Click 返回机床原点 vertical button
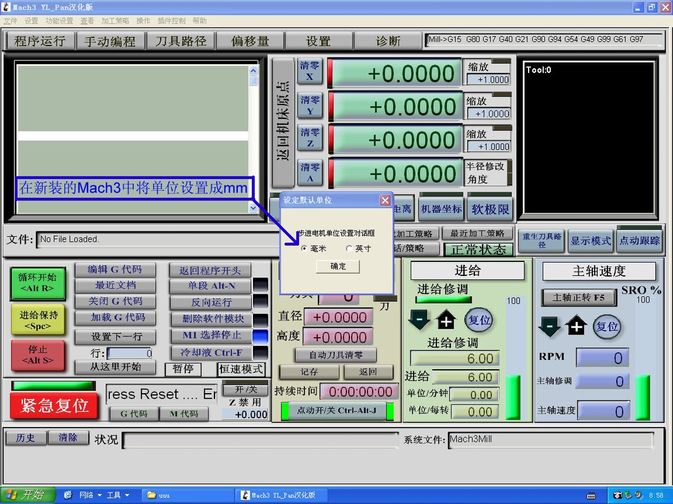This screenshot has height=504, width=673. [283, 122]
